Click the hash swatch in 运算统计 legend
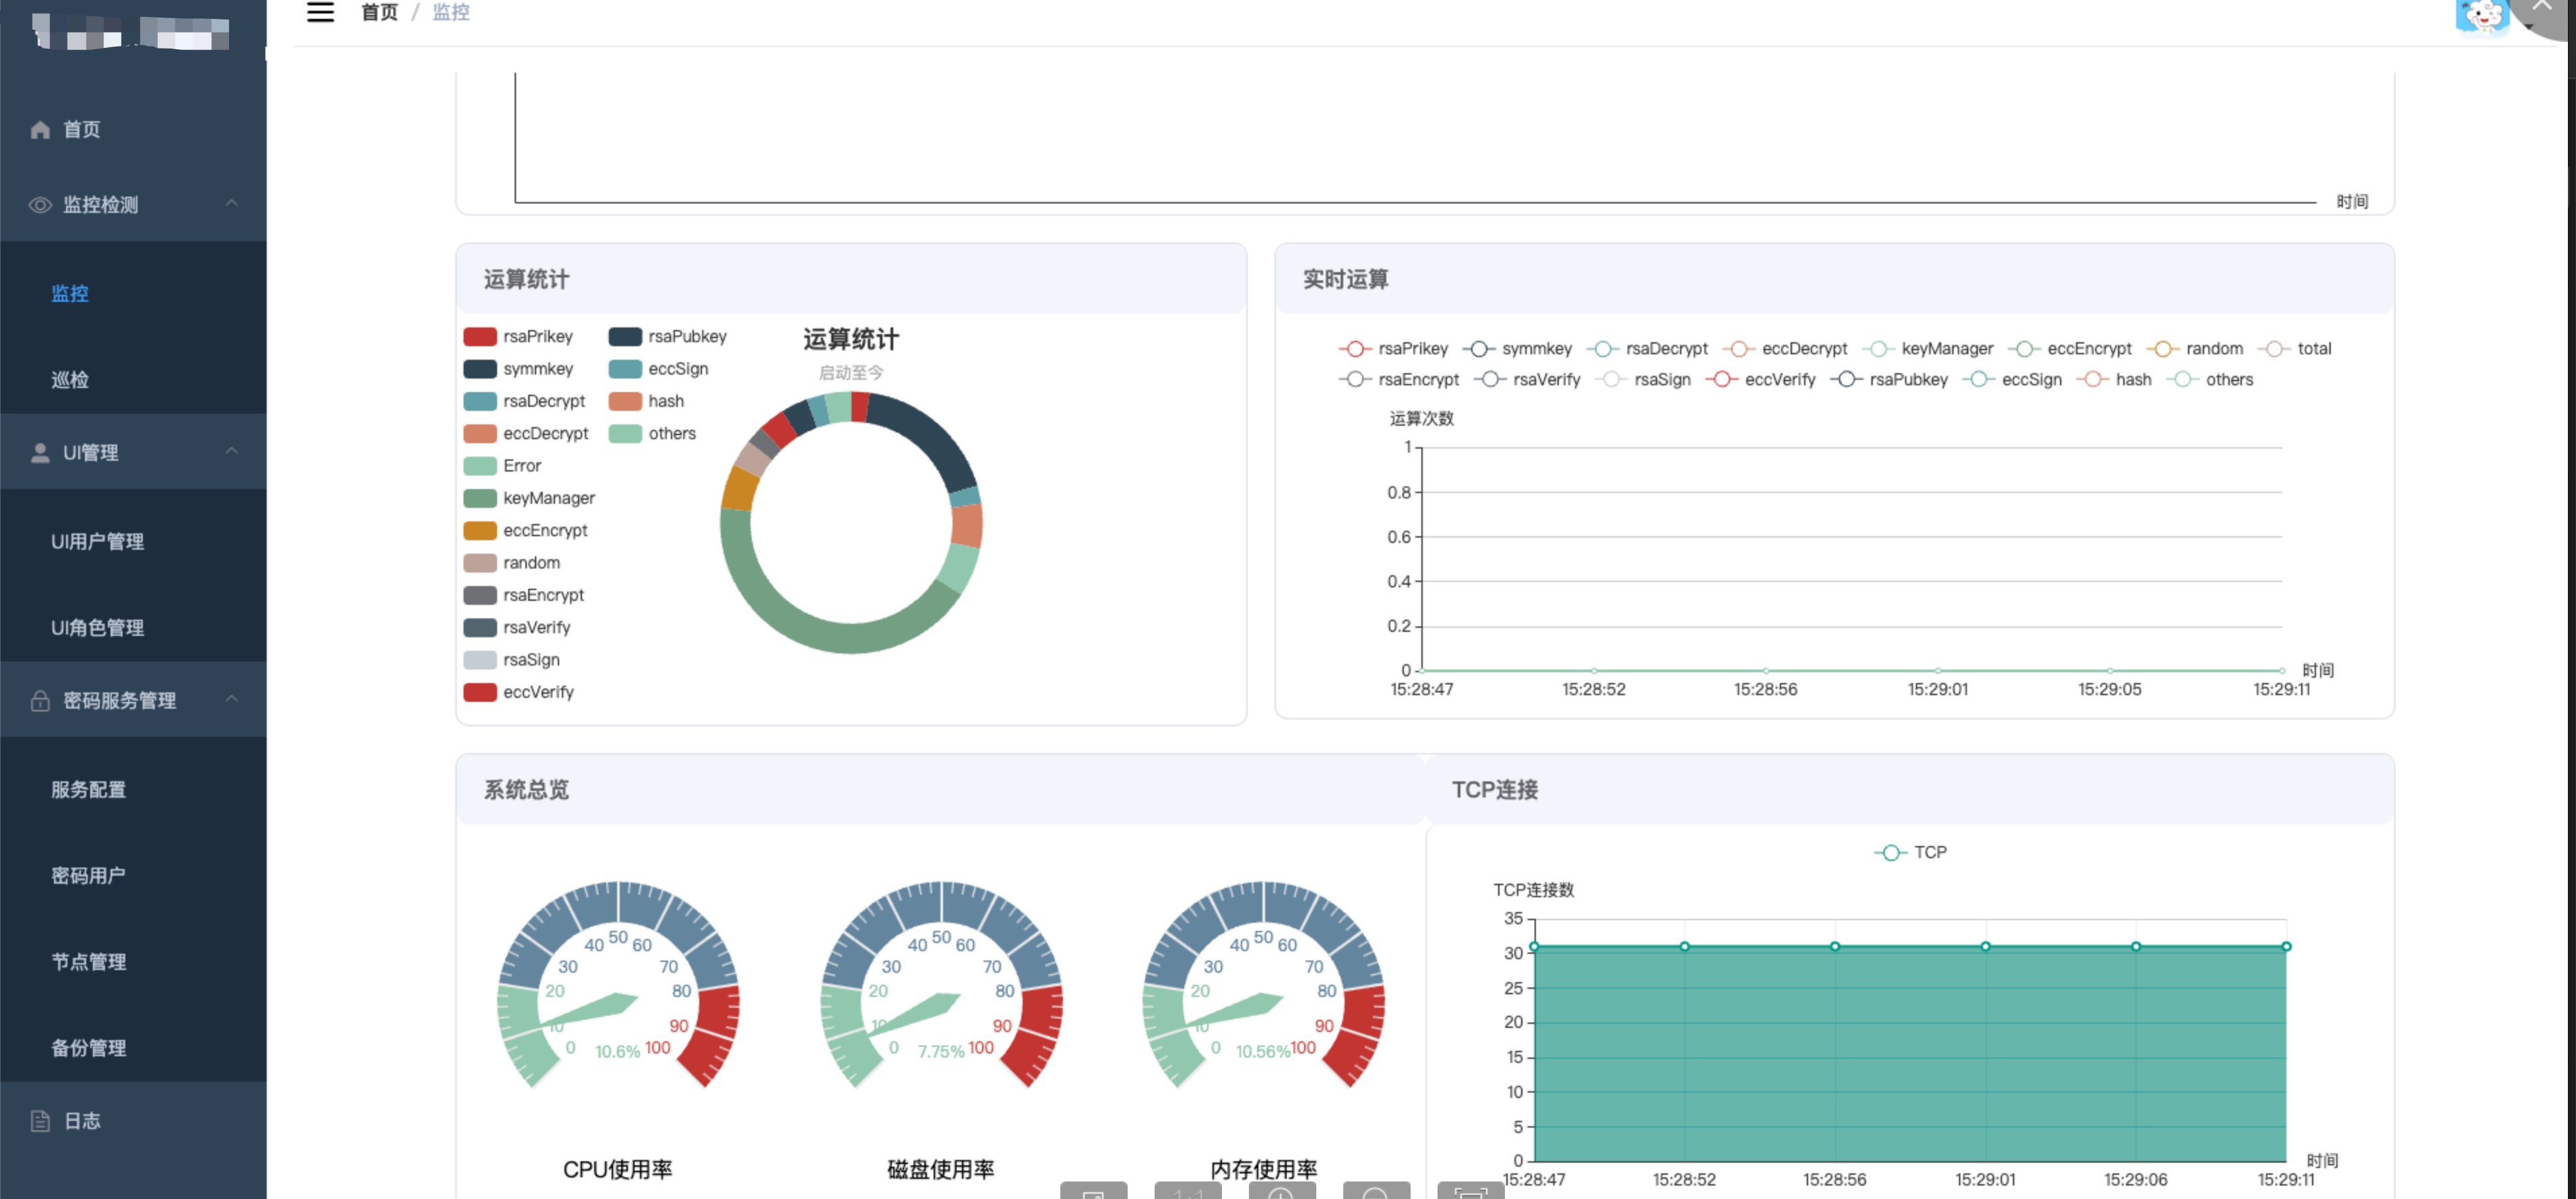Image resolution: width=2576 pixels, height=1199 pixels. click(625, 402)
